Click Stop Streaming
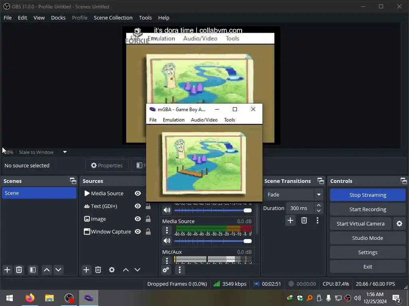The width and height of the screenshot is (409, 306). 368,195
